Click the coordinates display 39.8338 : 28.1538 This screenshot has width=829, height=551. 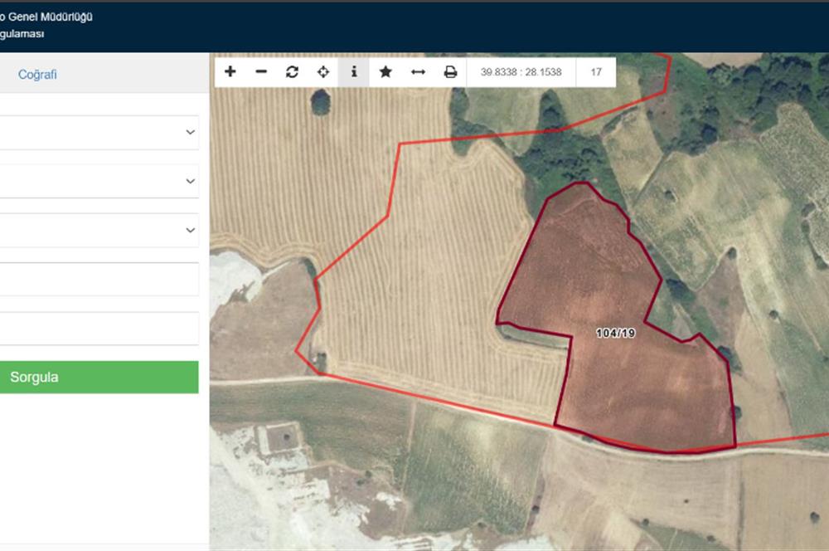tap(521, 72)
